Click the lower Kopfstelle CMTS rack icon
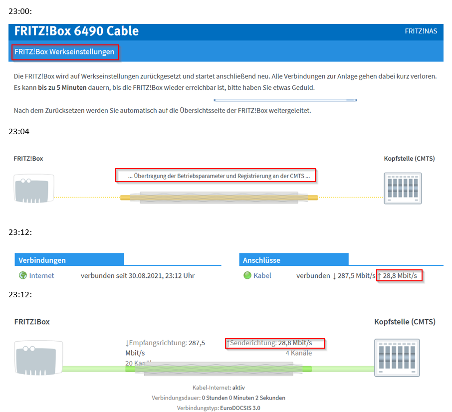Screen dimensions: 452x412 (397, 358)
